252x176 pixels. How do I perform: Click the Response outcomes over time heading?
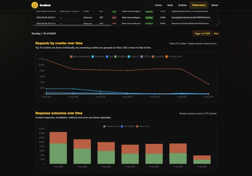click(59, 113)
